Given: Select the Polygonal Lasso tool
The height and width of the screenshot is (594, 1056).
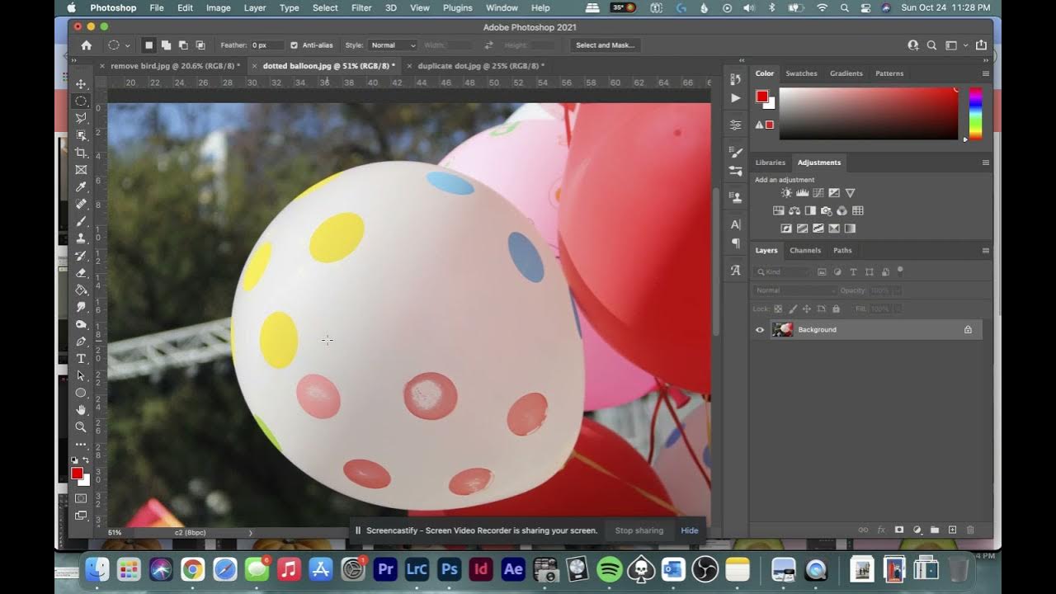Looking at the screenshot, I should point(81,119).
